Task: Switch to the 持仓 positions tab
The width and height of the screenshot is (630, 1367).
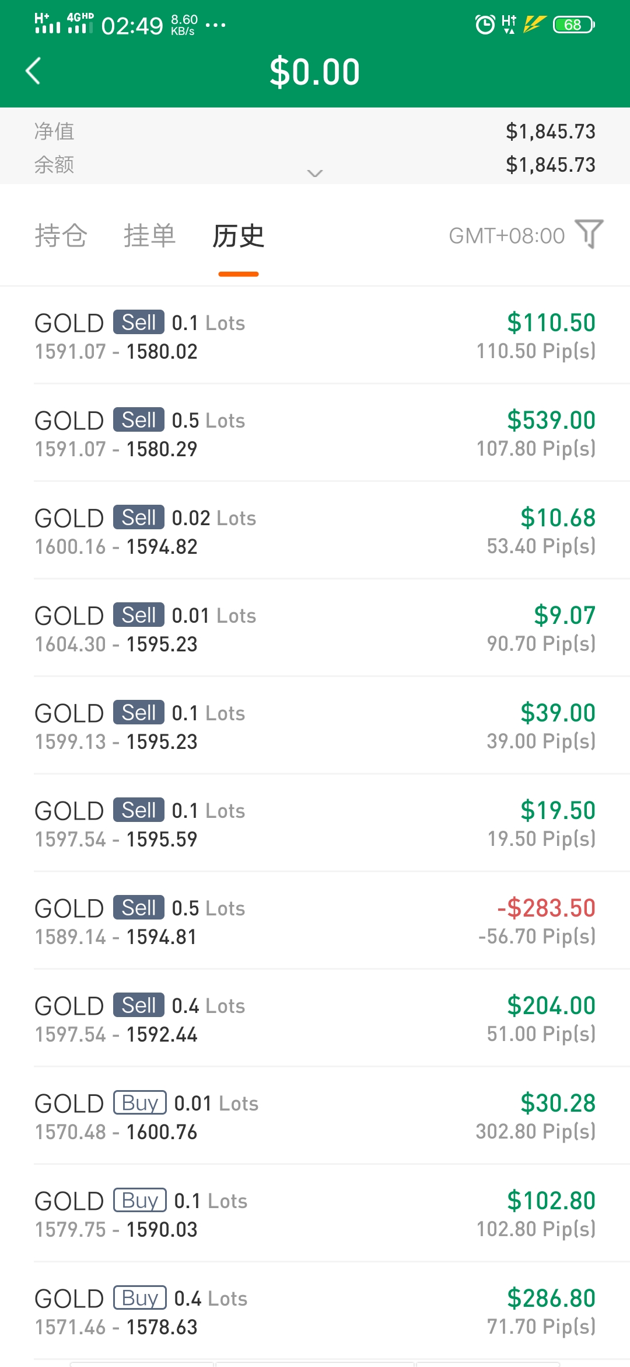Action: pos(61,235)
